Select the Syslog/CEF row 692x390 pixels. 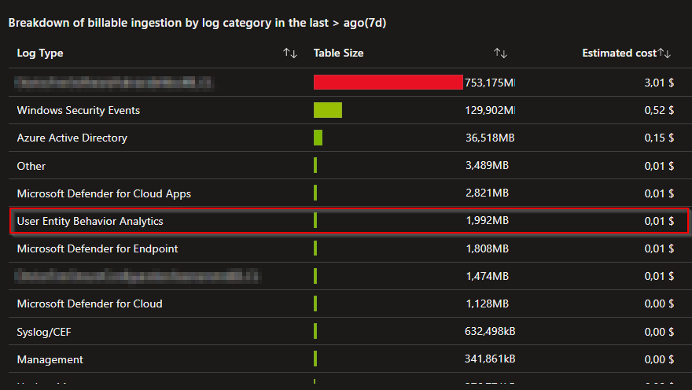click(x=350, y=331)
